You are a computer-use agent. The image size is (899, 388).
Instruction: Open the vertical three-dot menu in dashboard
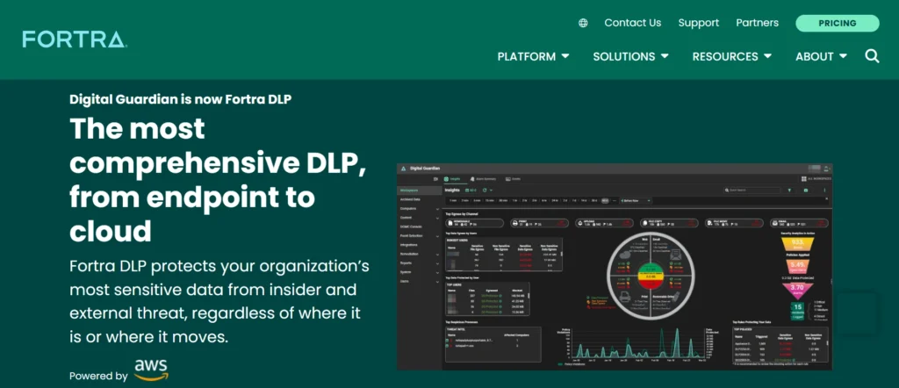point(824,190)
